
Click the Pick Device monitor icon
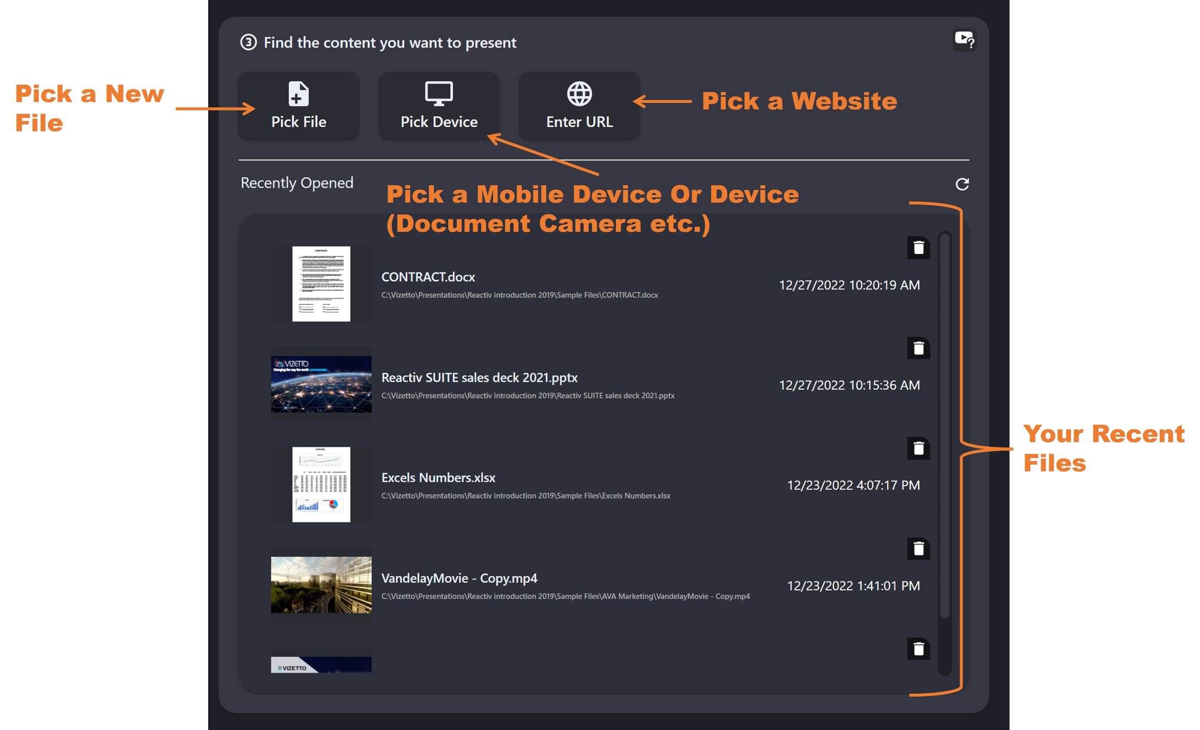point(438,93)
